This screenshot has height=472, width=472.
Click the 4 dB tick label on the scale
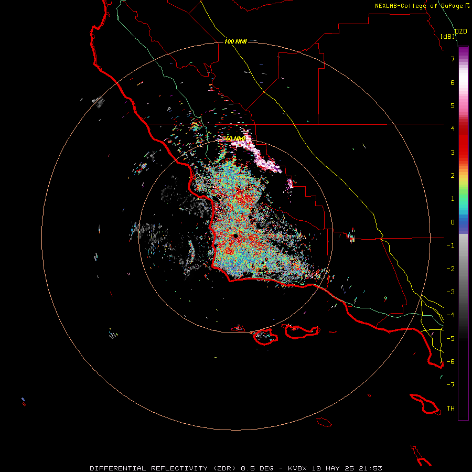(x=453, y=129)
